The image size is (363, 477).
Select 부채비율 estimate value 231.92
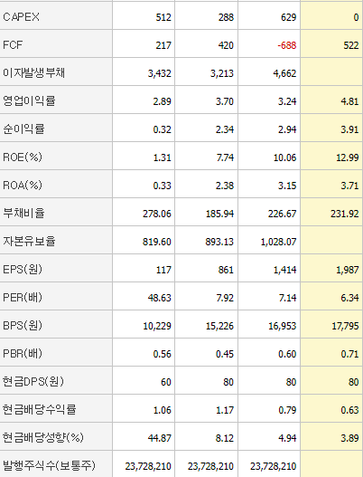coord(345,214)
